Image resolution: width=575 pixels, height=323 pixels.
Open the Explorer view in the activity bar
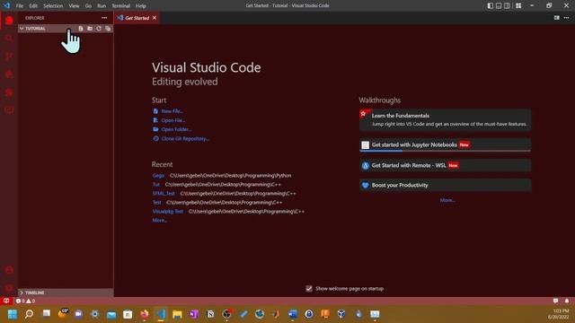(9, 21)
